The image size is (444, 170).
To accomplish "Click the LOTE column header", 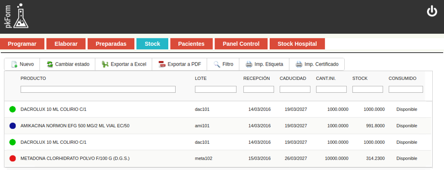I will click(x=201, y=79).
